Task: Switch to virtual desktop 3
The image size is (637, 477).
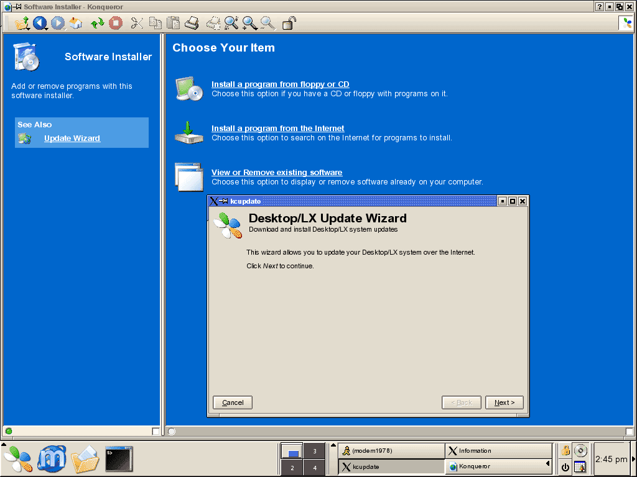Action: [314, 452]
